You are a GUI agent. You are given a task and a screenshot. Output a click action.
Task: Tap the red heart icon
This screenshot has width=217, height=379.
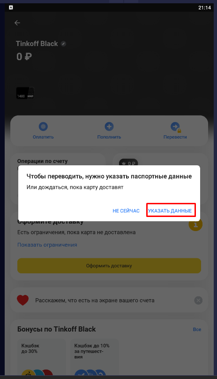[x=23, y=301]
